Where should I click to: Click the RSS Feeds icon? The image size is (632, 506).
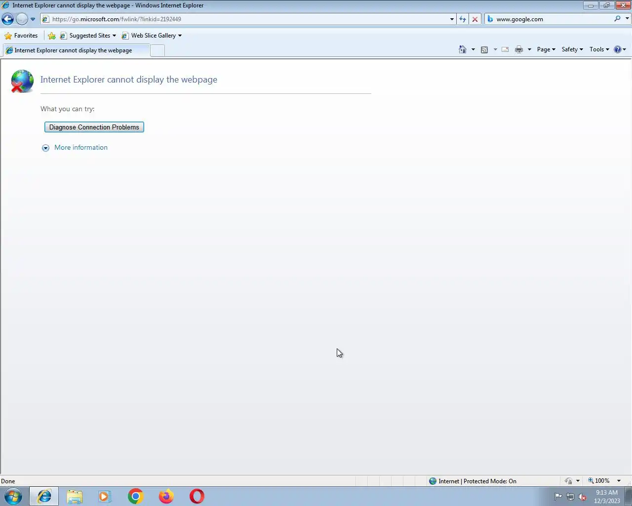pyautogui.click(x=484, y=49)
